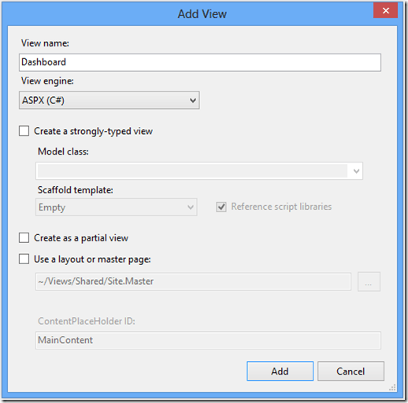Cancel the Add View dialog
Screen dimensions: 408x403
pos(351,371)
